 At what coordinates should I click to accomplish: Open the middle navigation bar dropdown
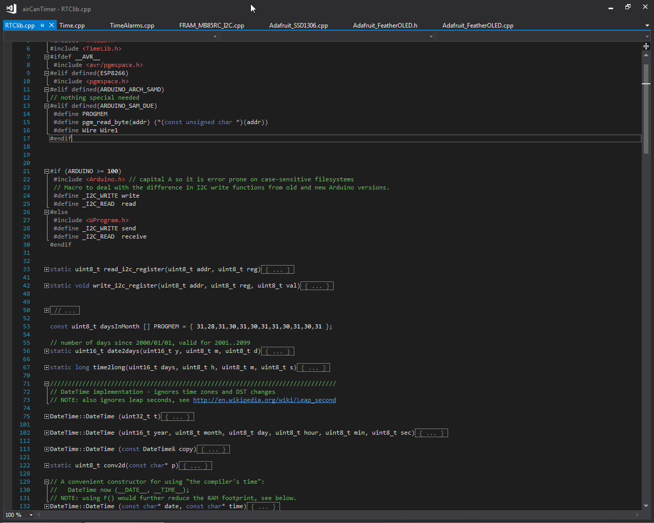point(431,36)
